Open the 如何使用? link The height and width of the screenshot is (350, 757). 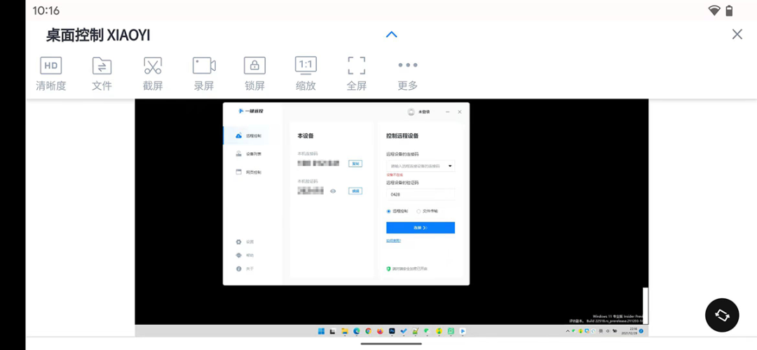pos(393,241)
